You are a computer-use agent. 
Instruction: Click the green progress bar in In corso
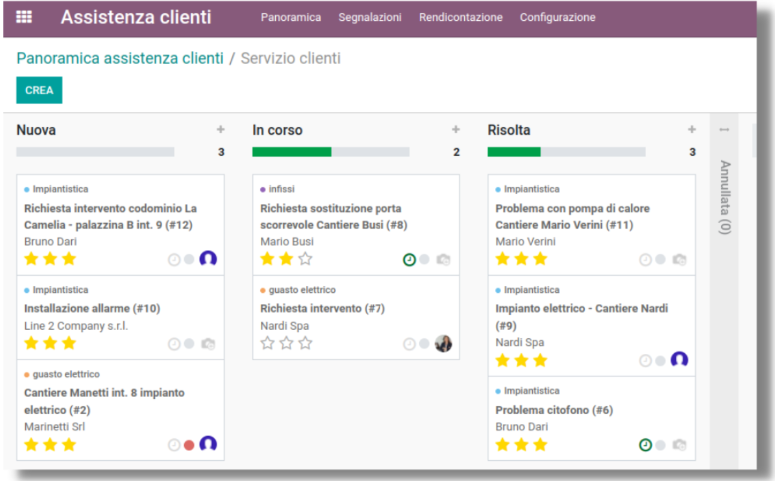292,152
